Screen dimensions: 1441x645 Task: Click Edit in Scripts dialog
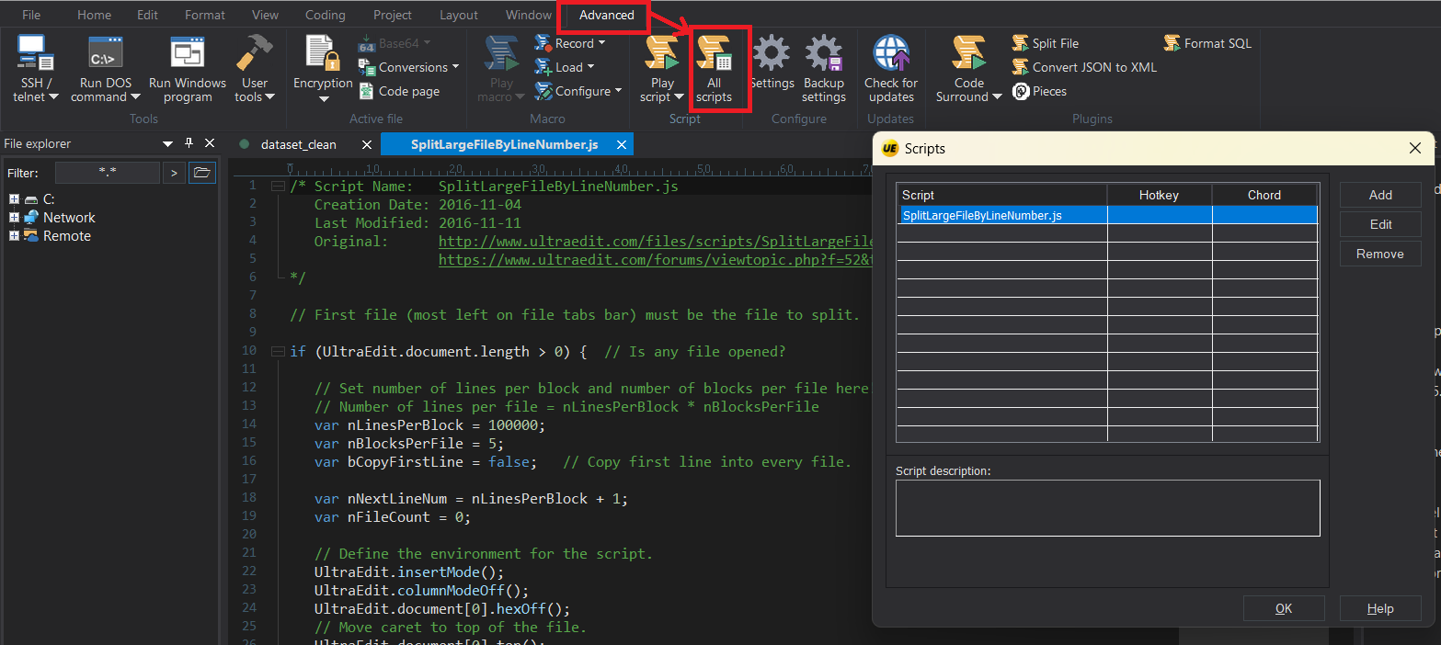(x=1380, y=224)
